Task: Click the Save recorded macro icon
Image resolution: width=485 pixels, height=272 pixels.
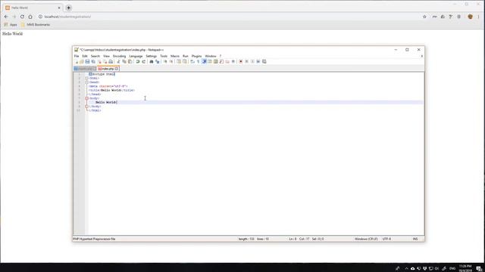Action: click(x=264, y=62)
